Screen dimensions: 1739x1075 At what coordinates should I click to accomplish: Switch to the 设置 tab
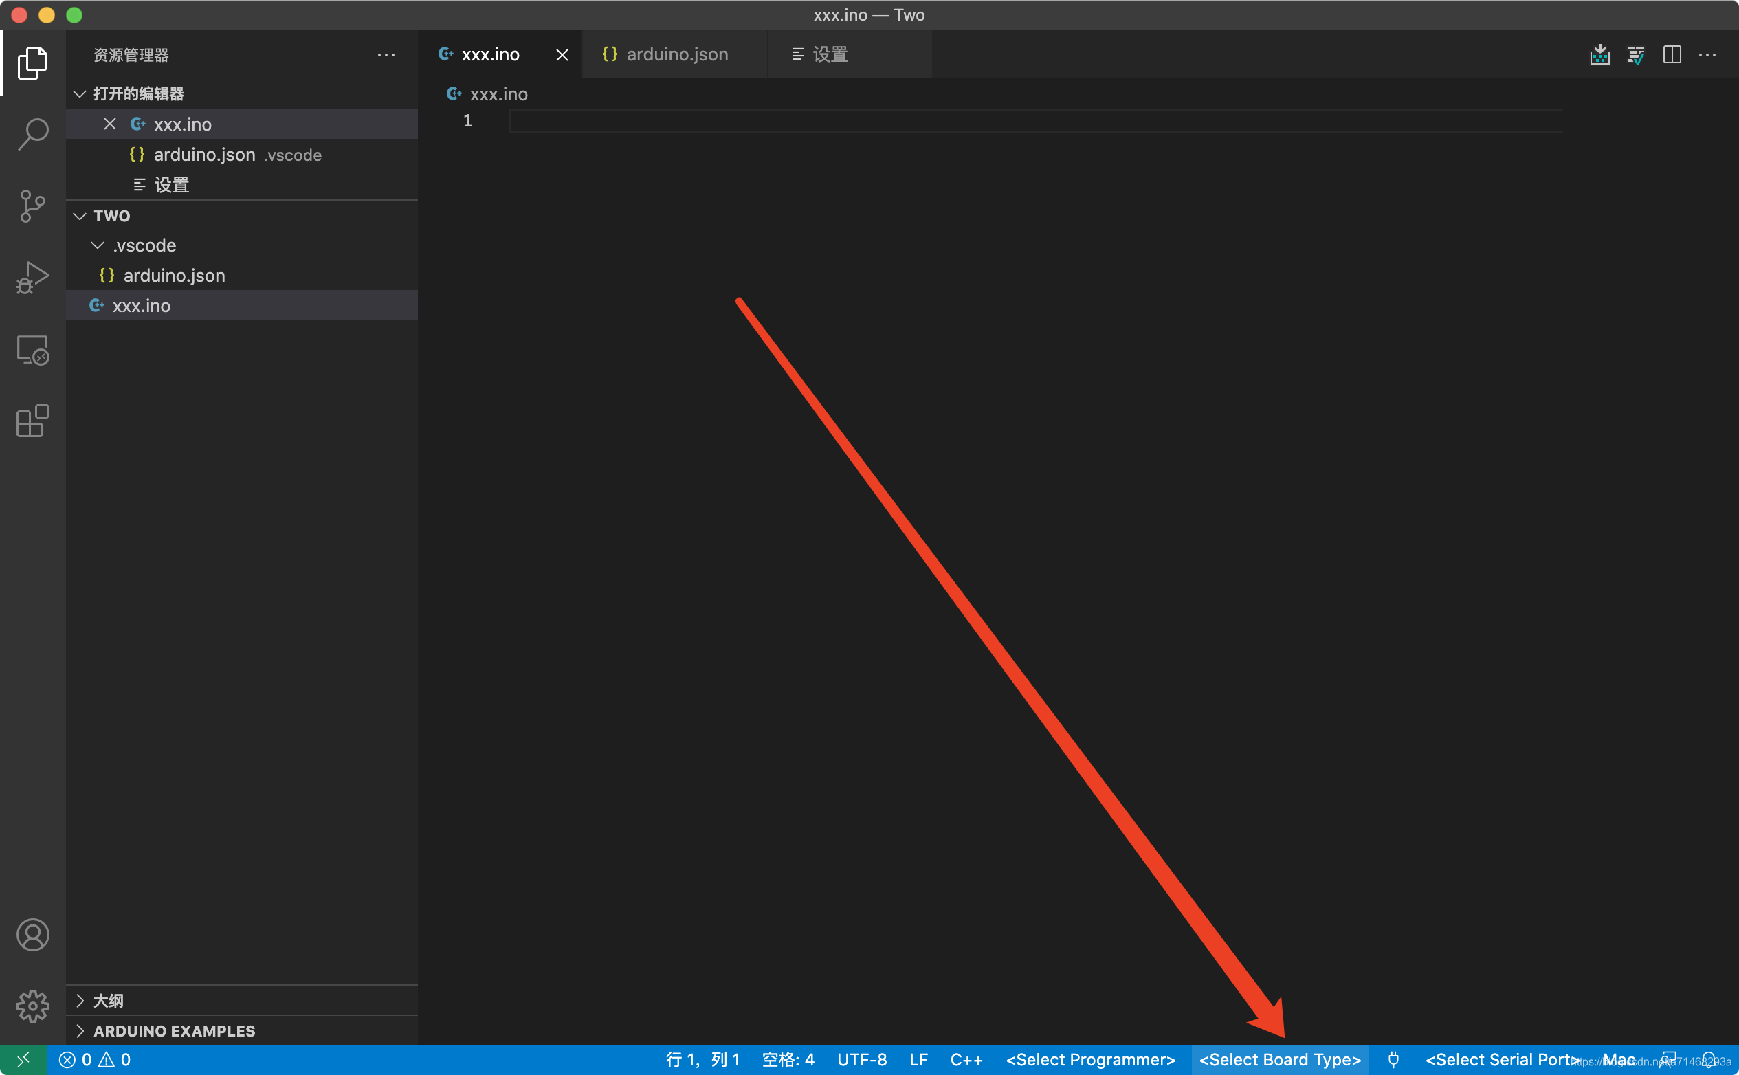coord(829,55)
